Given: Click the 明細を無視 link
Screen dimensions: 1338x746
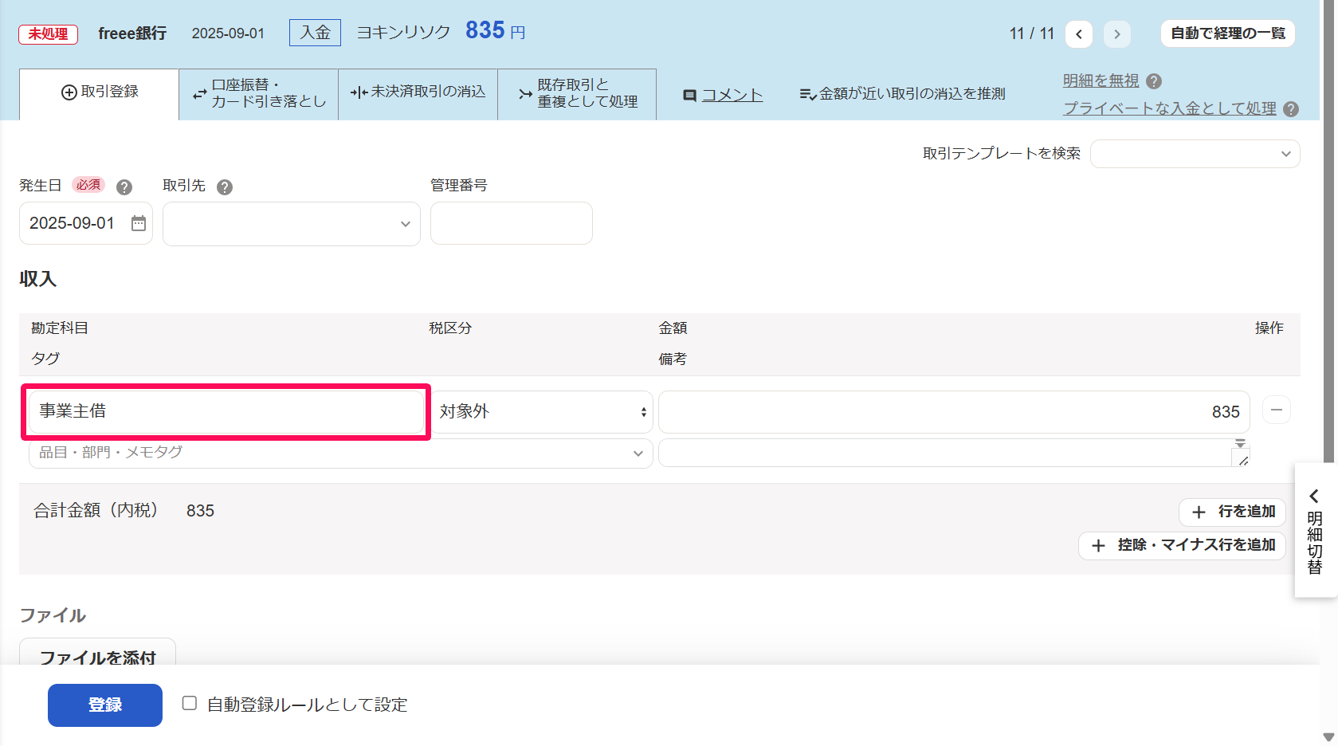Looking at the screenshot, I should [x=1101, y=80].
